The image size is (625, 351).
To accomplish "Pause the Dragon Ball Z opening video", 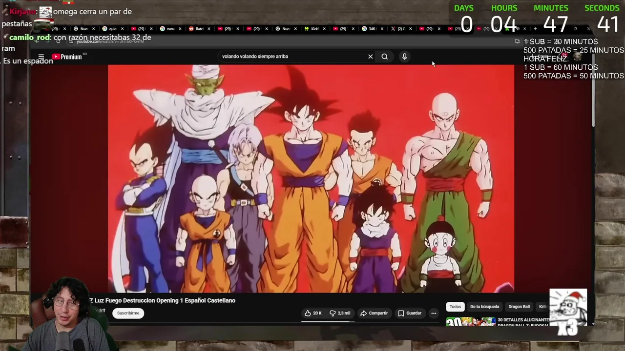I will point(311,178).
